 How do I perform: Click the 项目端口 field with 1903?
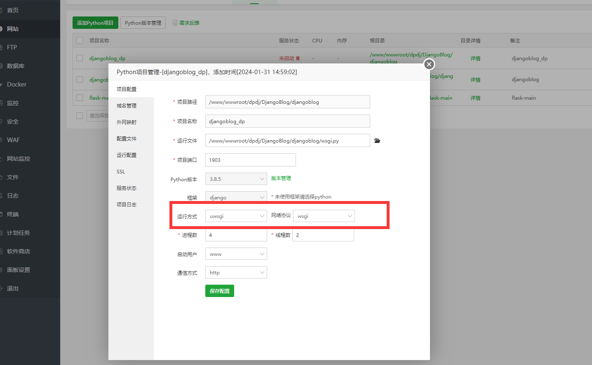pos(251,160)
